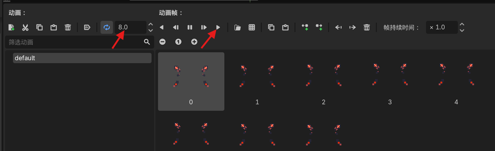Paste animation in the animation toolbar
Viewport: 495px width, 151px height.
coord(54,27)
